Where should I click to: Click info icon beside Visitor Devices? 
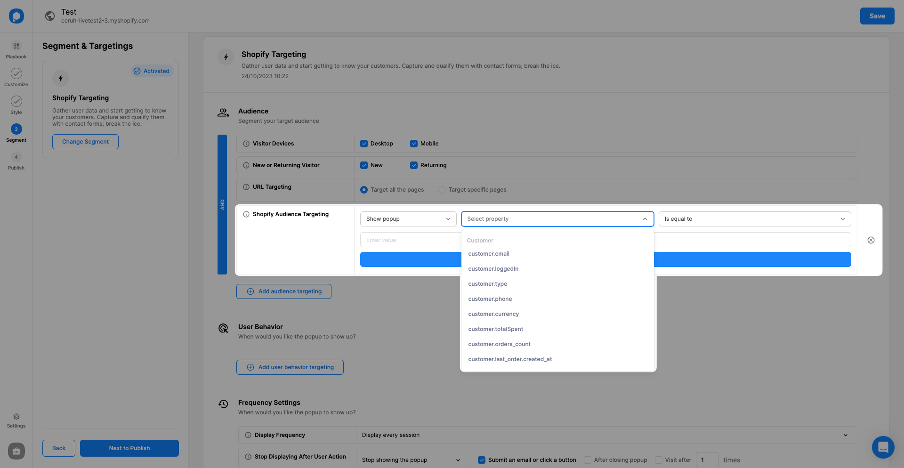pos(246,144)
